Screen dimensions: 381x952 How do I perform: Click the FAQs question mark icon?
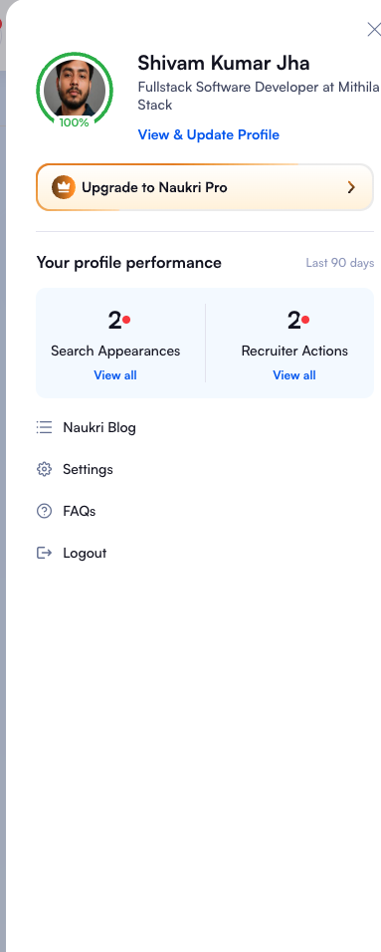[x=45, y=511]
